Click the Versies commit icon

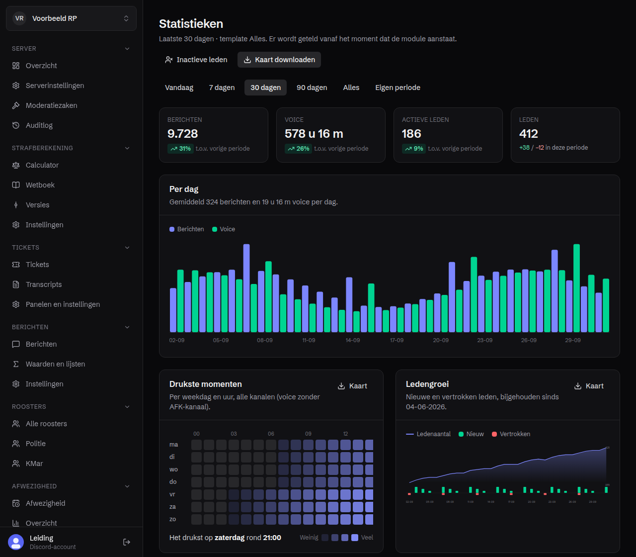tap(16, 205)
